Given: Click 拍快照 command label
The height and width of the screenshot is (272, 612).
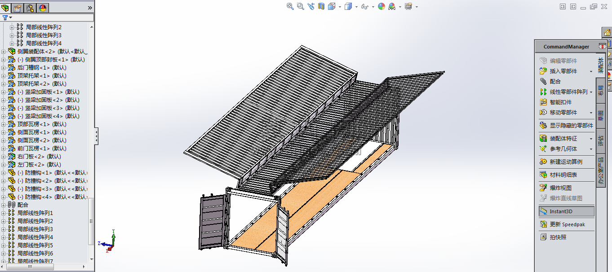Looking at the screenshot, I should click(558, 237).
